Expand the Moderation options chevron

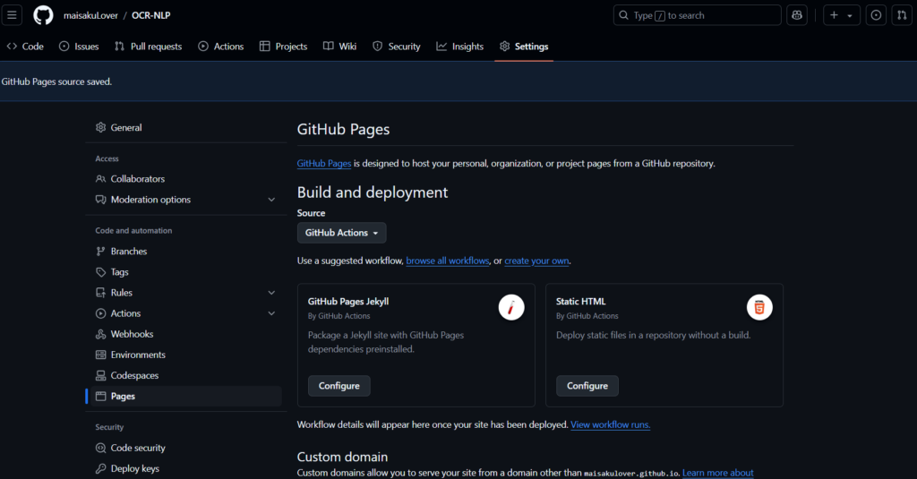tap(271, 200)
